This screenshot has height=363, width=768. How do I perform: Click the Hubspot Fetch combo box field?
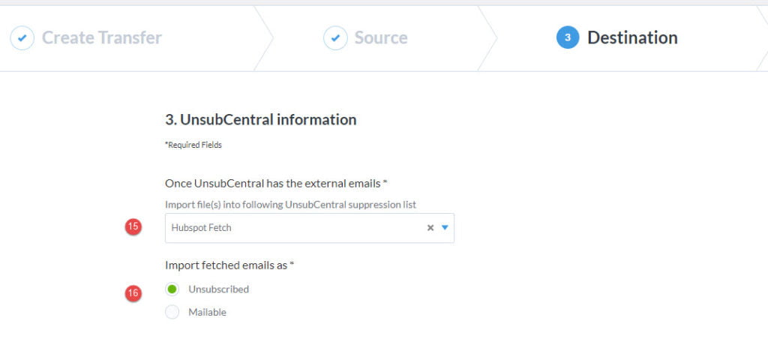click(310, 228)
